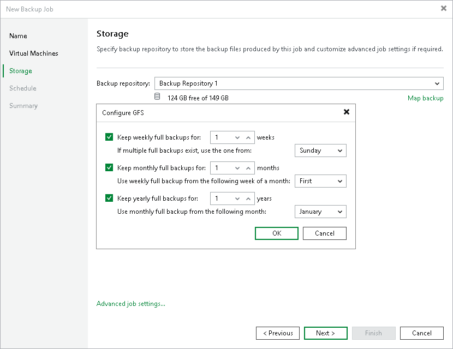This screenshot has width=453, height=349.
Task: Go to the Virtual Machines step
Action: click(33, 53)
